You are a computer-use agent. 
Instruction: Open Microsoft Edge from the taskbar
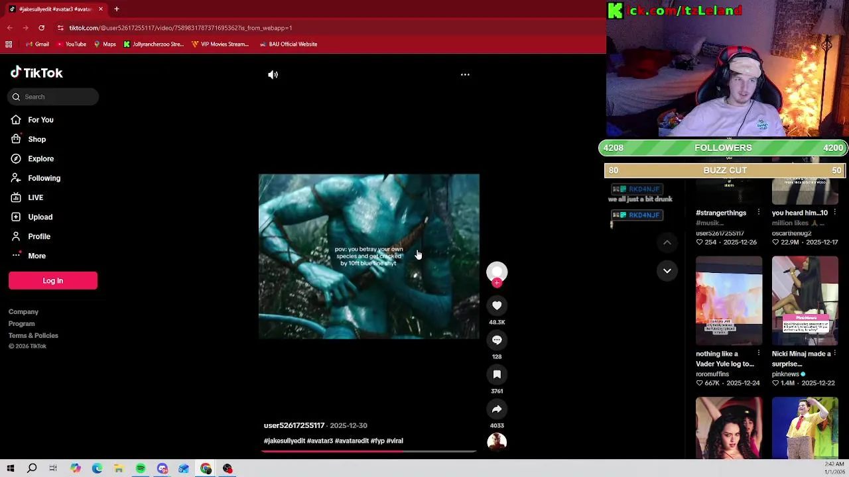click(97, 469)
